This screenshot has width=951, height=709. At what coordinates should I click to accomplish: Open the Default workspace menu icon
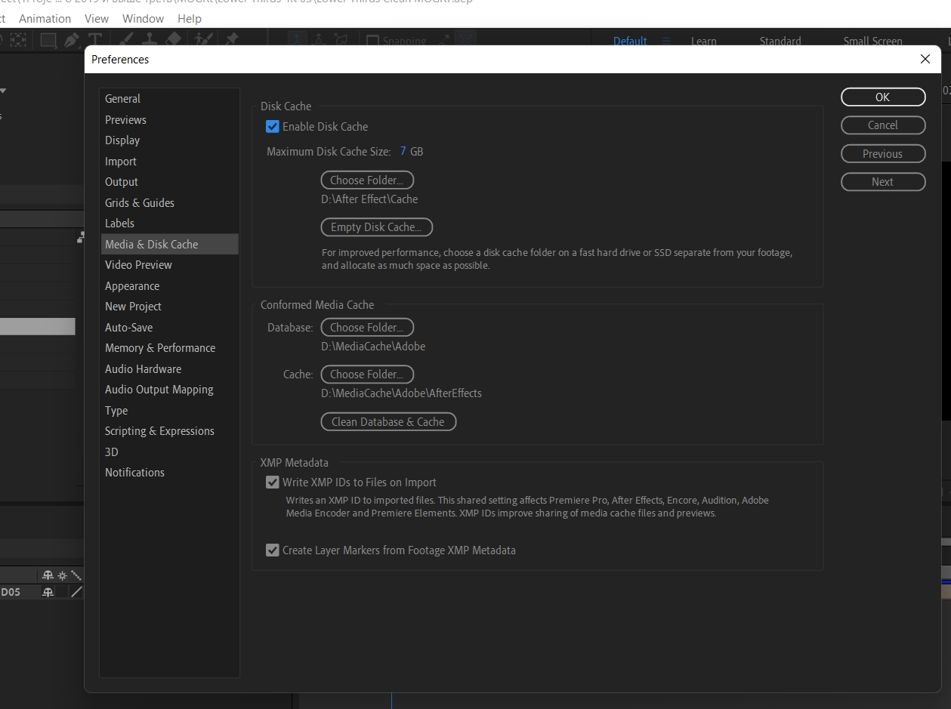(666, 42)
